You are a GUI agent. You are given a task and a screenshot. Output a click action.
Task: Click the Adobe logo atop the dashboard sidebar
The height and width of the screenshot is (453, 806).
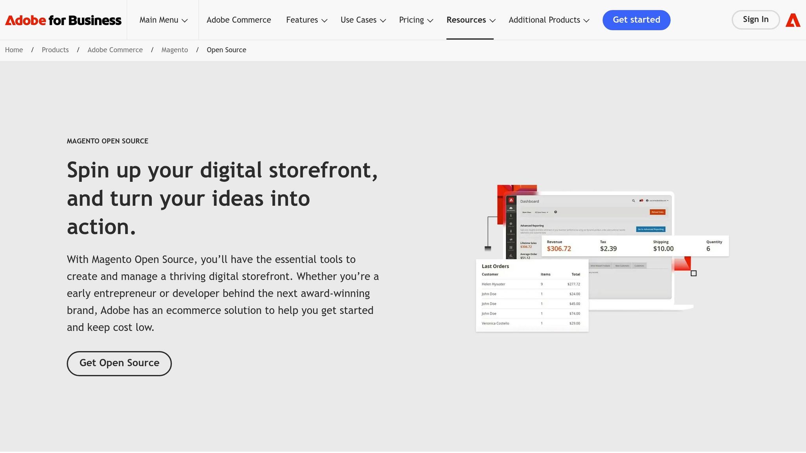pos(511,200)
